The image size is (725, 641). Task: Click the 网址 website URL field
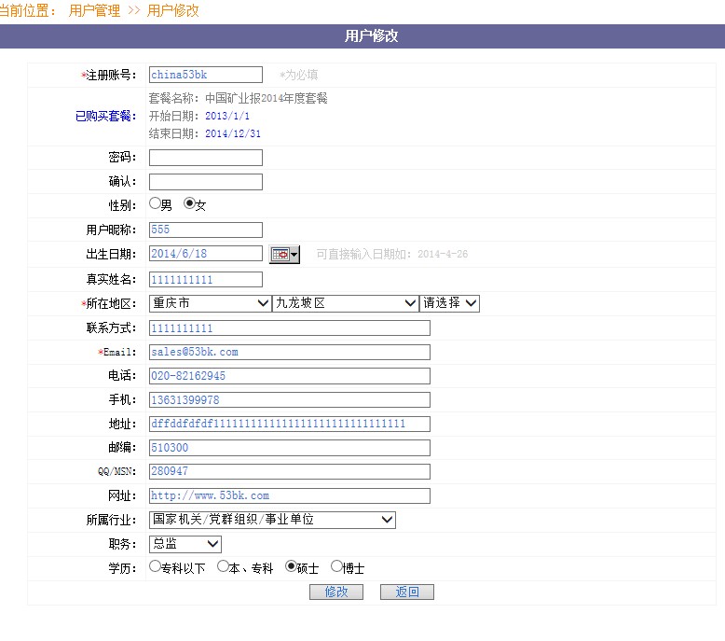pos(289,495)
